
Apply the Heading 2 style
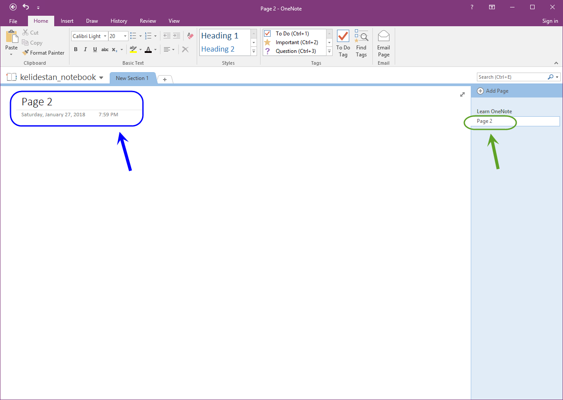[225, 49]
